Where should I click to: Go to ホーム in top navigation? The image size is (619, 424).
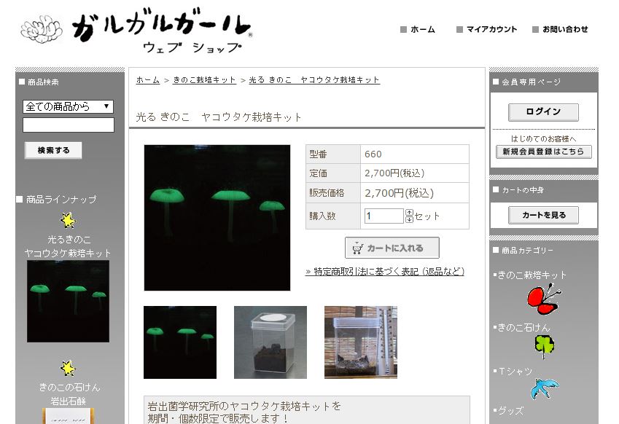418,29
